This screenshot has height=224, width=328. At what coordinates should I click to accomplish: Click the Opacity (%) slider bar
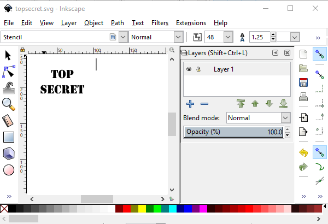pos(234,132)
